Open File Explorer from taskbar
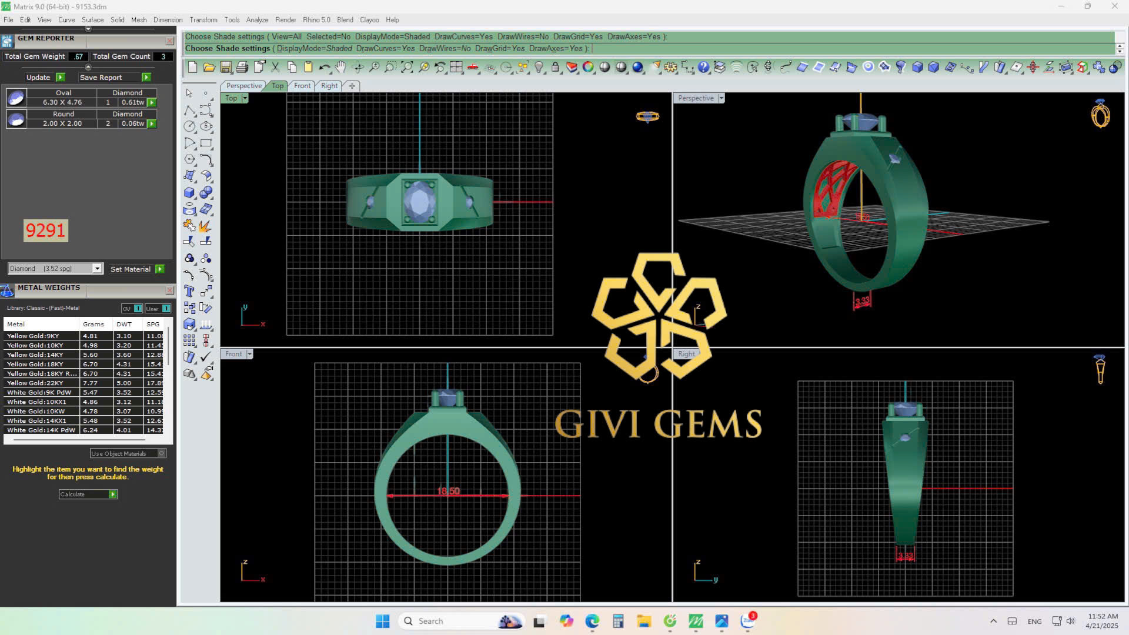This screenshot has height=635, width=1129. pos(644,621)
